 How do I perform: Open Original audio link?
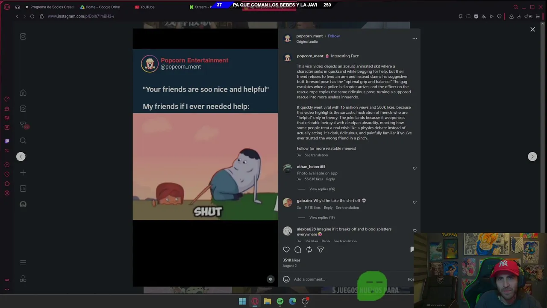(307, 41)
